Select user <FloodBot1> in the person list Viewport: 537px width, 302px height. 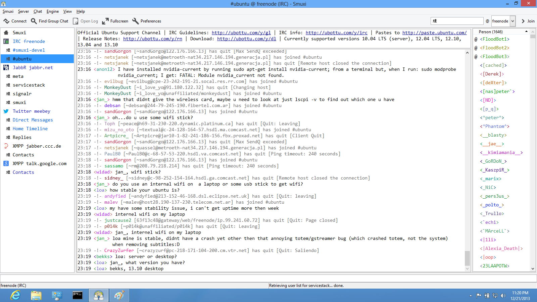tap(495, 39)
